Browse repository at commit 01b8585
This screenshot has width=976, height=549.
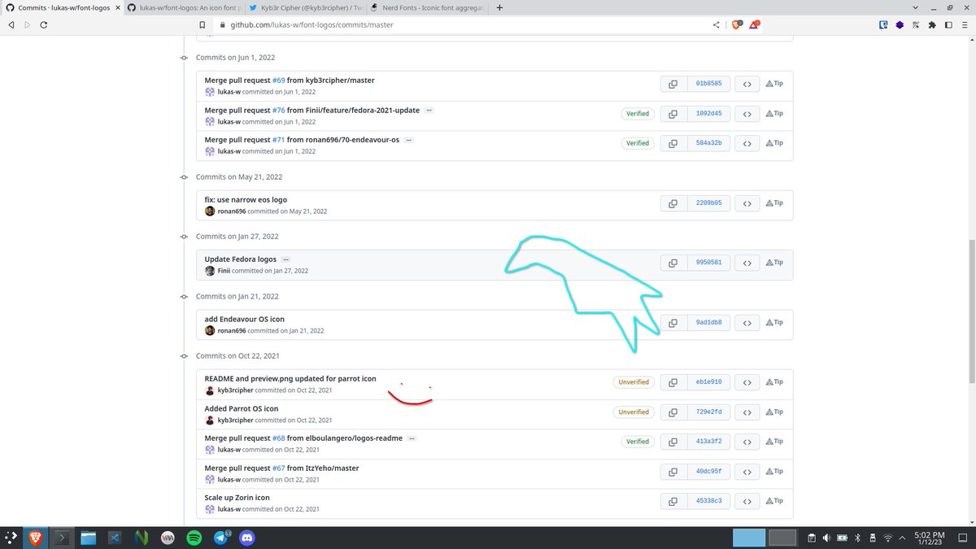click(x=747, y=84)
